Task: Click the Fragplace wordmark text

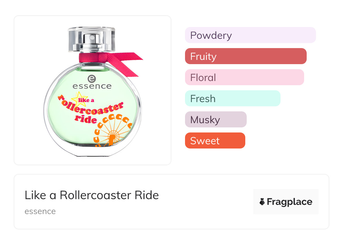Action: [289, 202]
